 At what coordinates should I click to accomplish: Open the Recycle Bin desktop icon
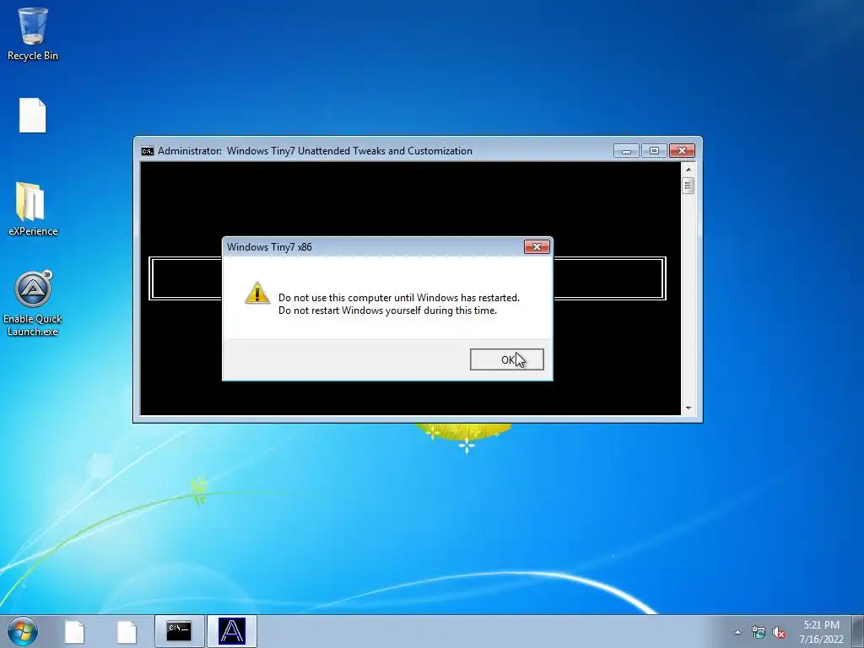click(x=33, y=34)
